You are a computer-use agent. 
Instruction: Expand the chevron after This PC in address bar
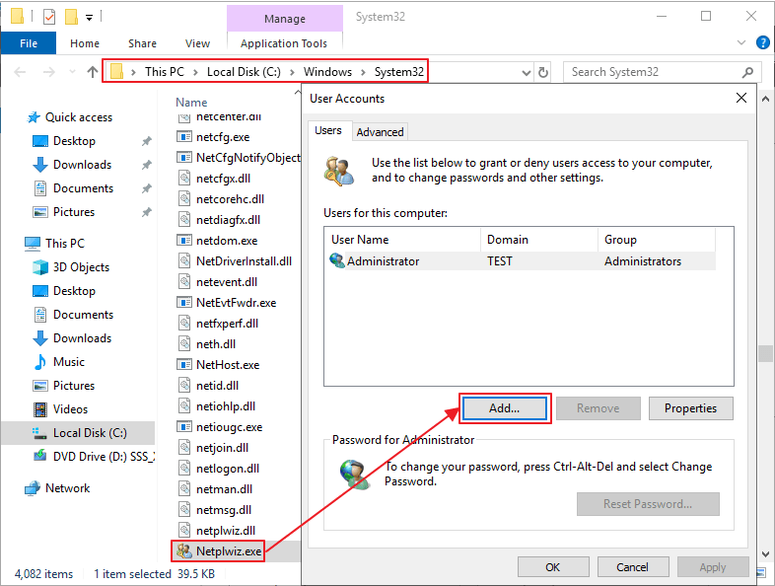click(x=196, y=72)
